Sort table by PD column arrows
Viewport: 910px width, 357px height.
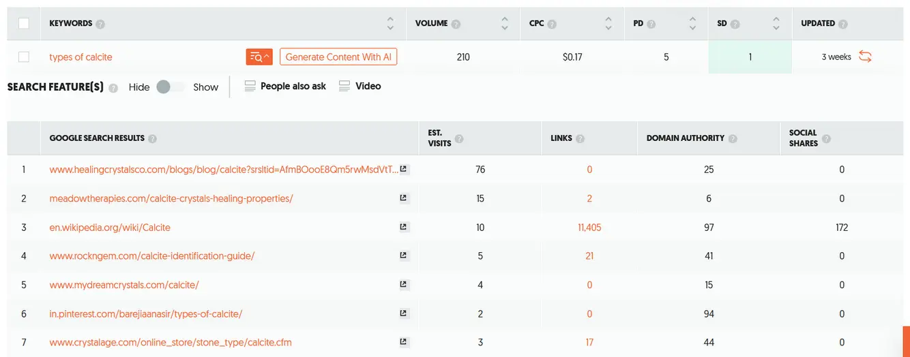(692, 23)
